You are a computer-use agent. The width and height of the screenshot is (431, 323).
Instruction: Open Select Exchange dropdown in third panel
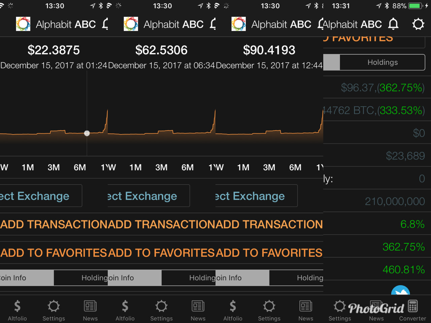(x=256, y=196)
